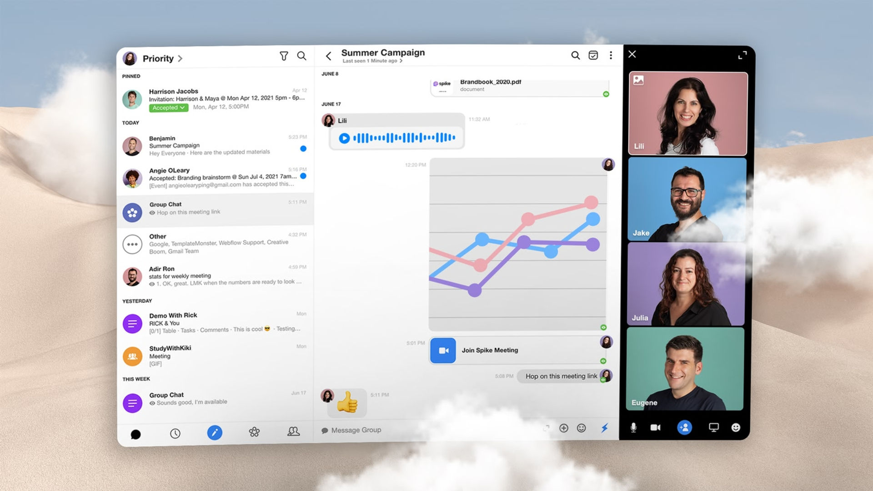Open the chat bubble tab in bottom bar
873x491 pixels.
pyautogui.click(x=135, y=434)
